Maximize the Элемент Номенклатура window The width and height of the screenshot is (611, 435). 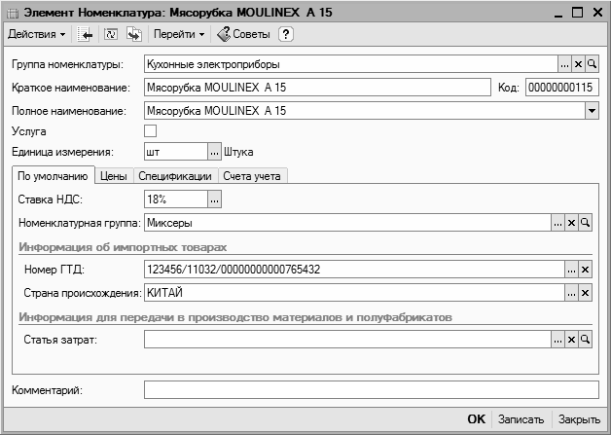click(x=578, y=13)
